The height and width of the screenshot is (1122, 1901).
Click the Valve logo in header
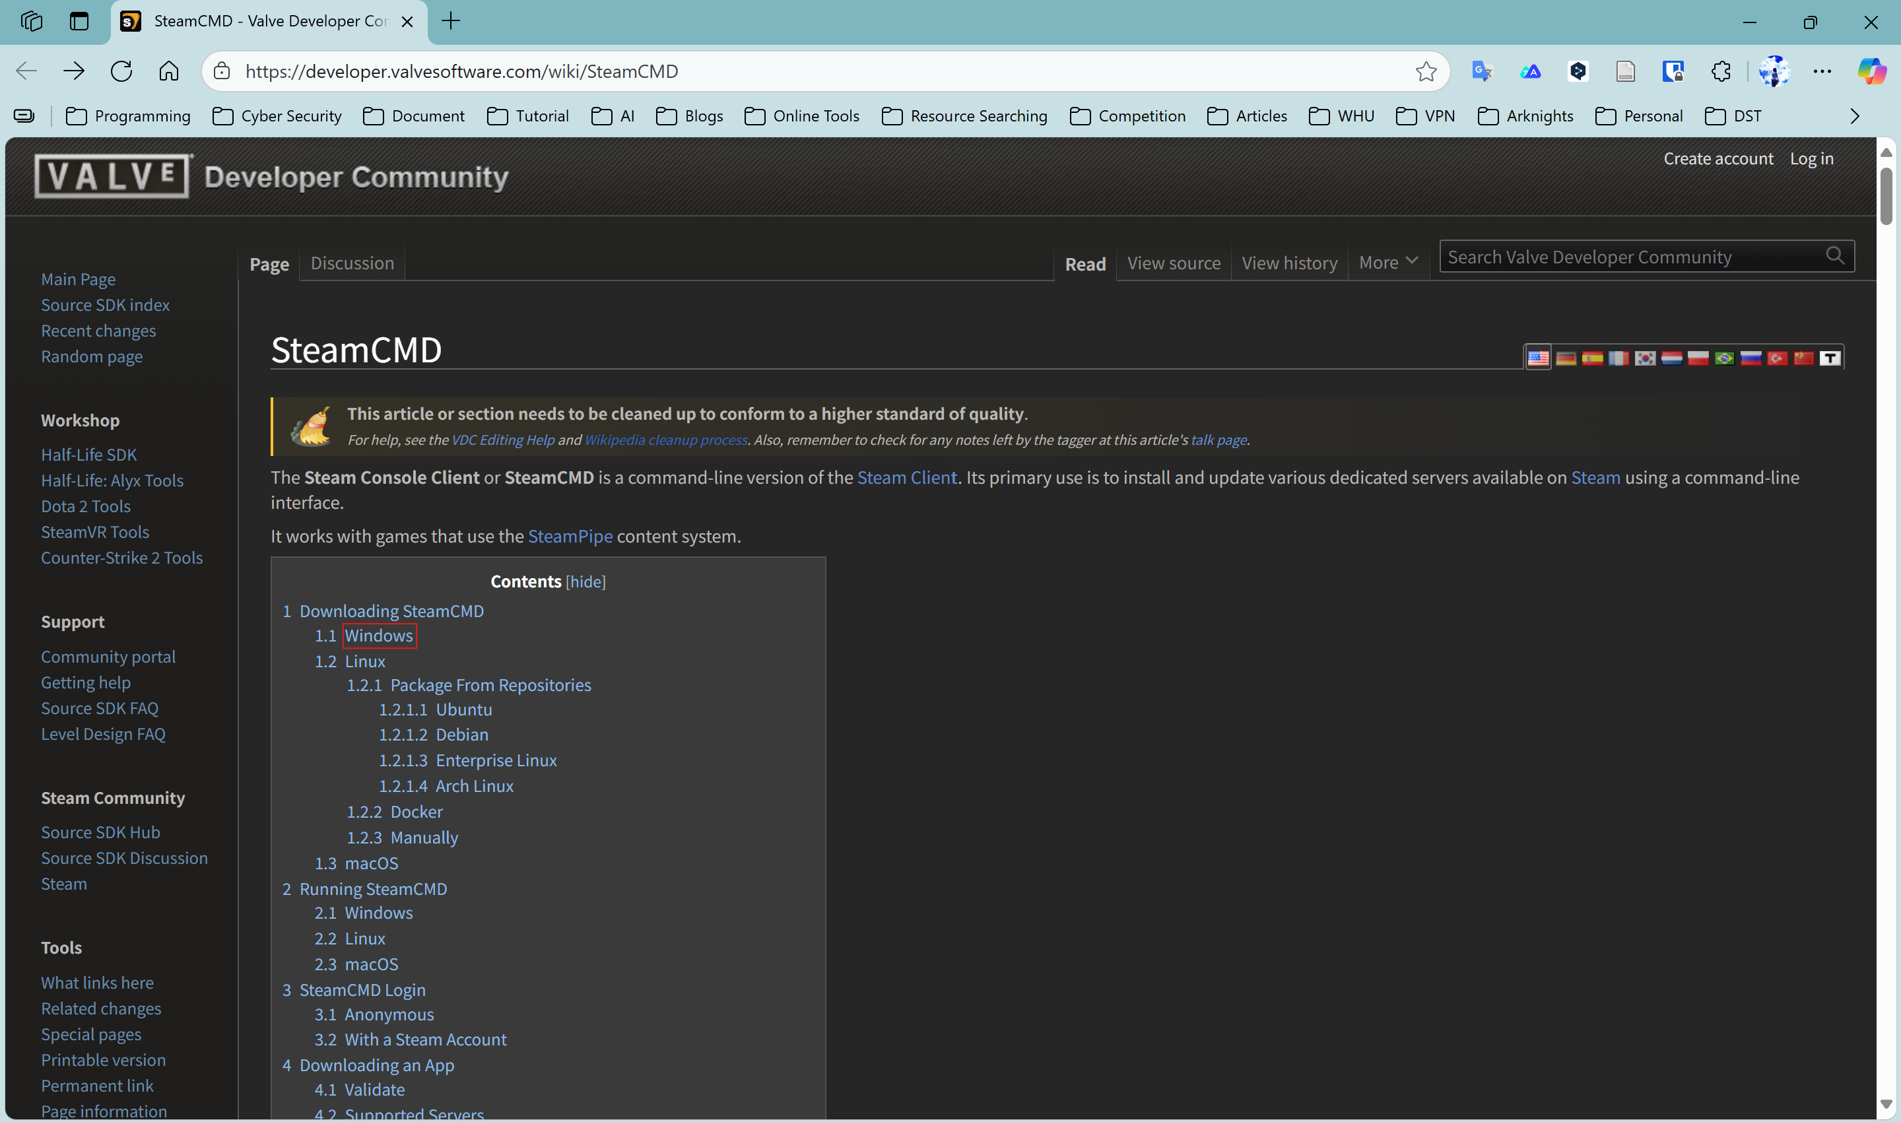pyautogui.click(x=114, y=176)
